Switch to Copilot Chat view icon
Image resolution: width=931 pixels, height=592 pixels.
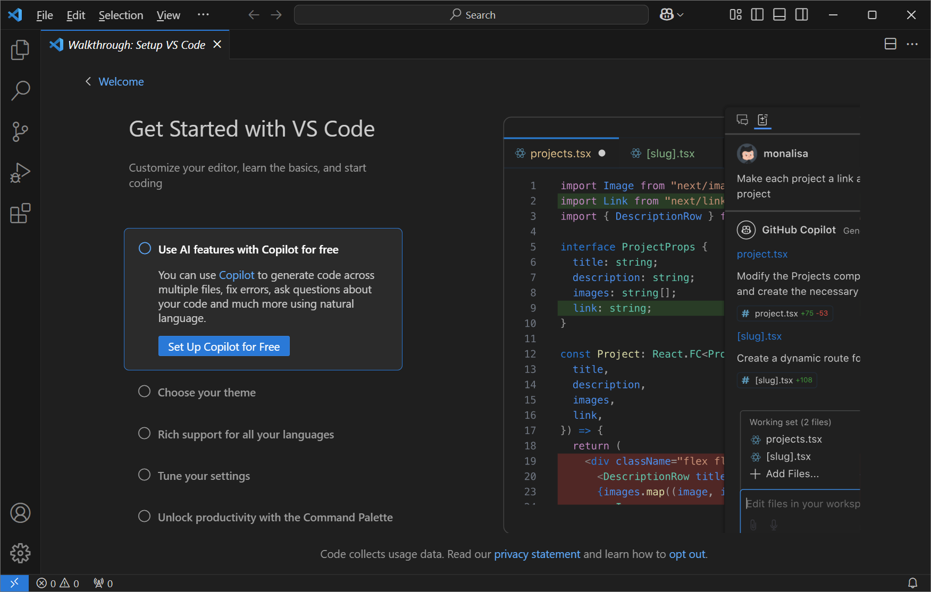[742, 120]
